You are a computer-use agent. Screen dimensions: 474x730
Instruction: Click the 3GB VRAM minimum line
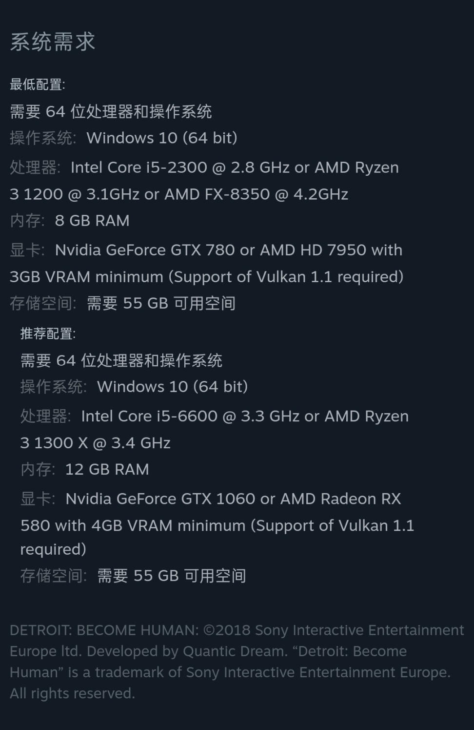coord(206,277)
